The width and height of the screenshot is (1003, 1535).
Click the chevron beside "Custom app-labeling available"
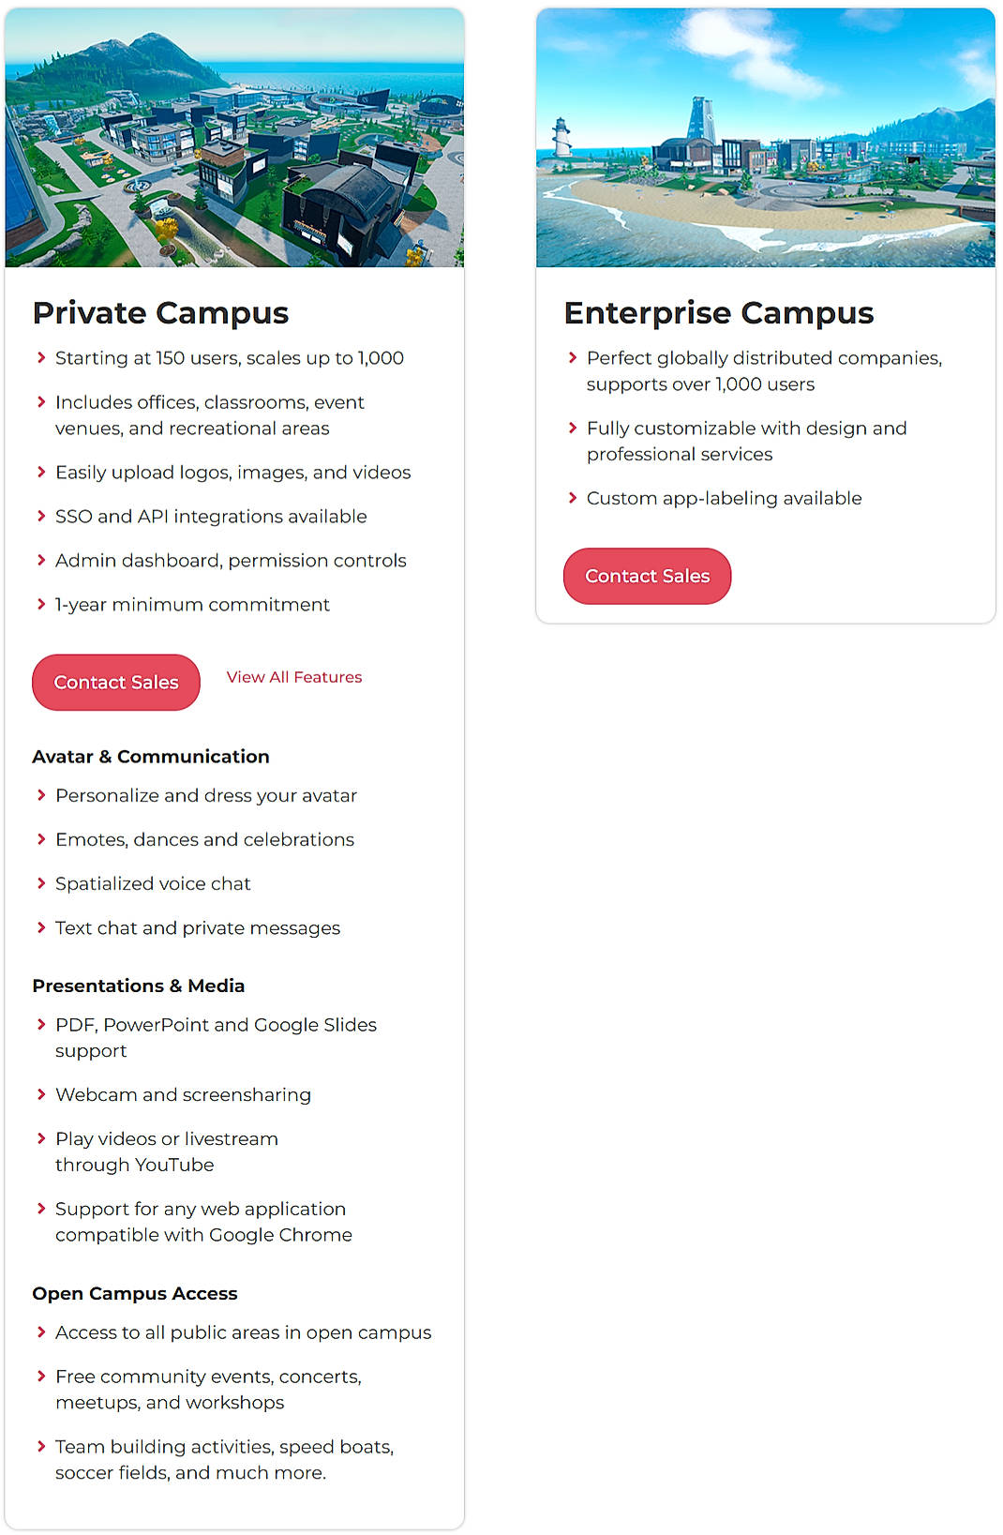point(573,498)
